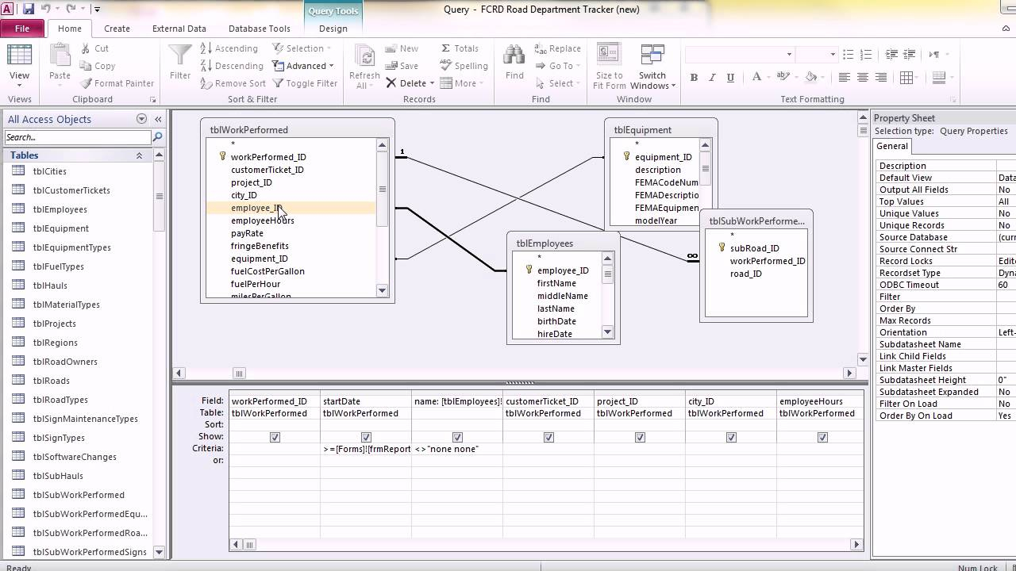1016x571 pixels.
Task: Select the Format Painter tool
Action: click(117, 83)
